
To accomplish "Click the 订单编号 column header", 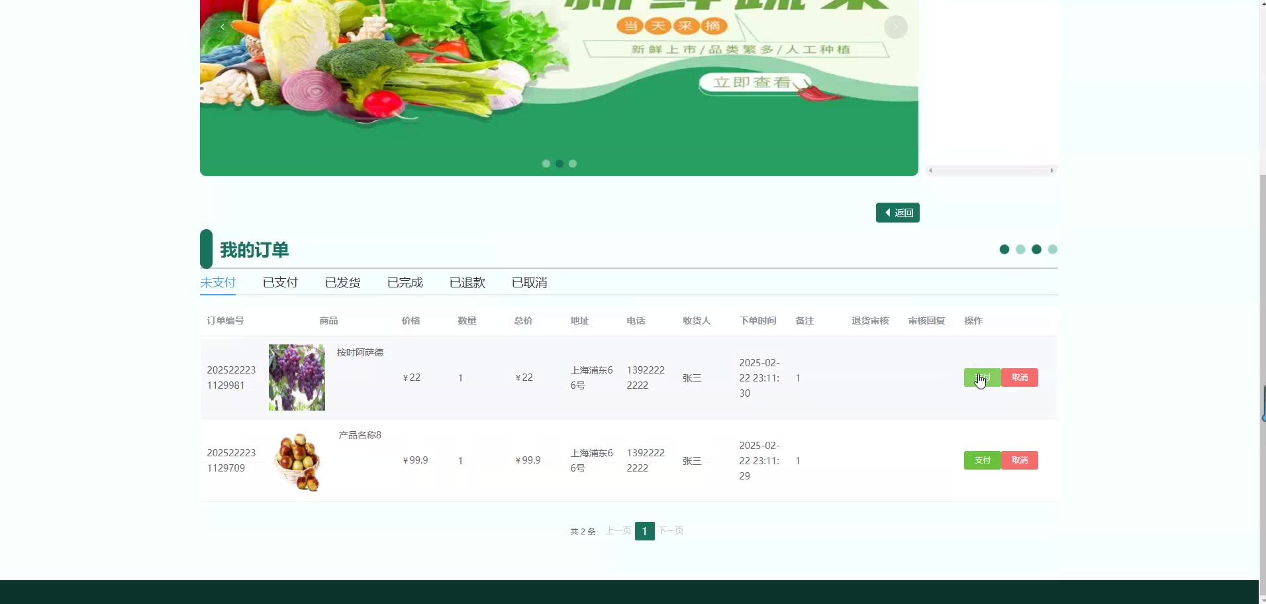I will coord(225,321).
